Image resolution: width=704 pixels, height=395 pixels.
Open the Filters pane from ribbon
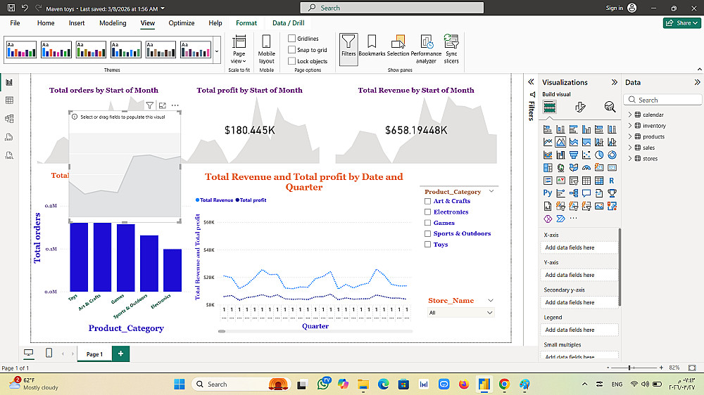tap(348, 49)
